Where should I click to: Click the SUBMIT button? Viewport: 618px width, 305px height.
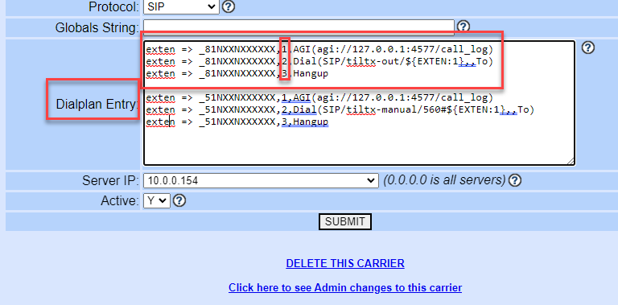click(345, 221)
